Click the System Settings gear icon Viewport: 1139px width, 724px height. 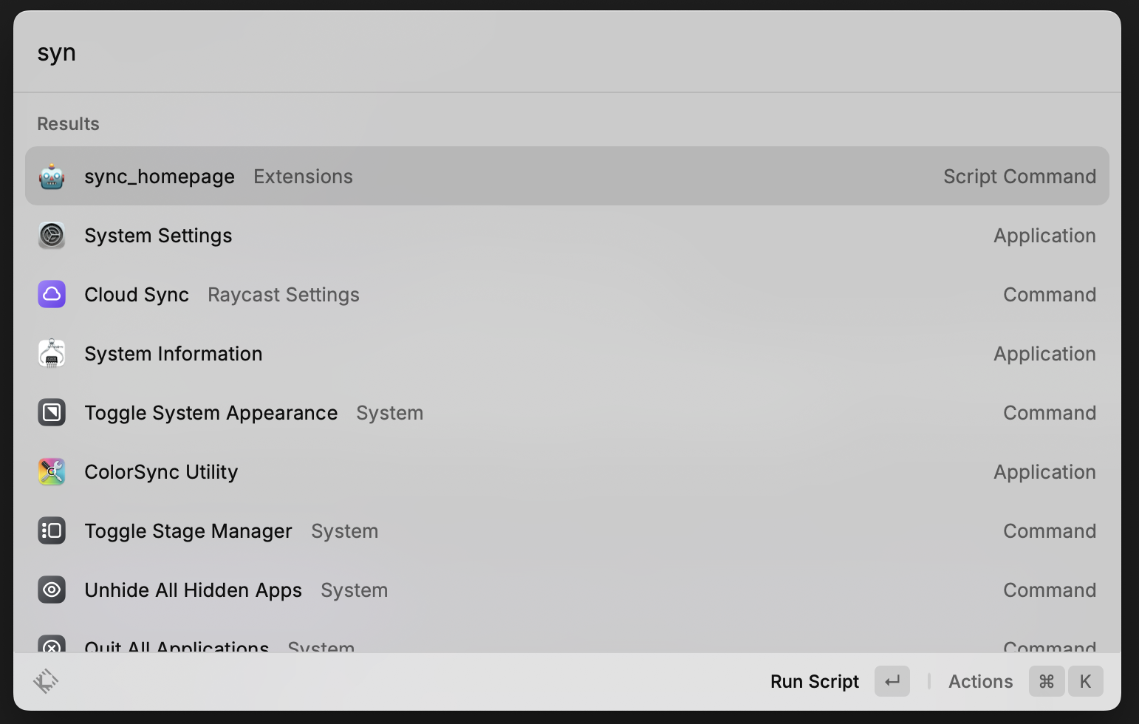point(52,236)
